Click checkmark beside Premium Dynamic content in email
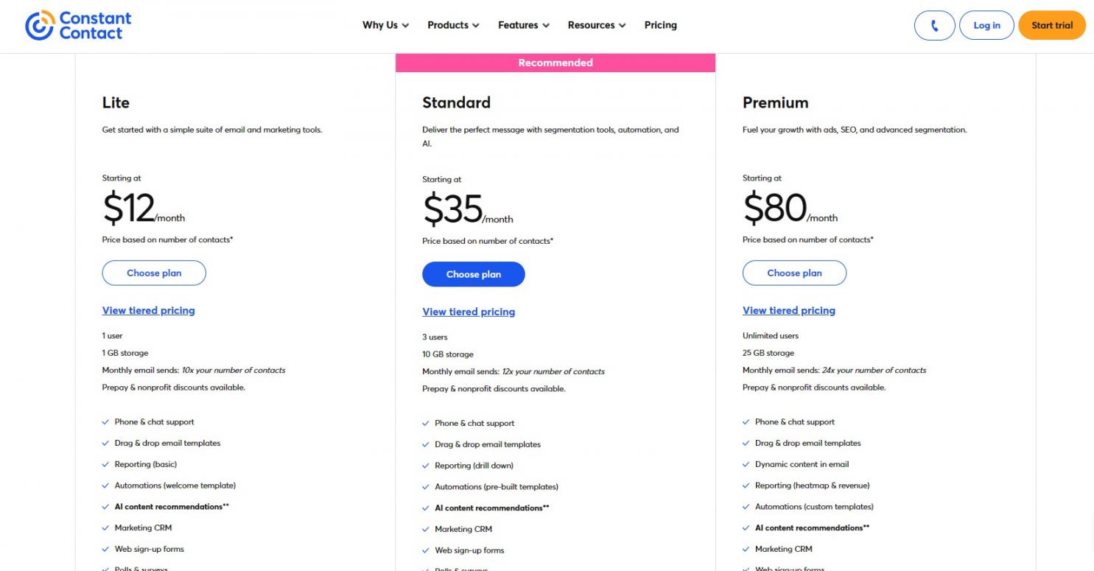Viewport: 1094px width, 571px height. [746, 465]
